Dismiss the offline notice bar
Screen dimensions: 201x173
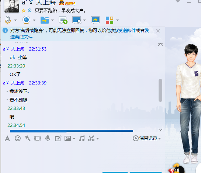tap(158, 31)
